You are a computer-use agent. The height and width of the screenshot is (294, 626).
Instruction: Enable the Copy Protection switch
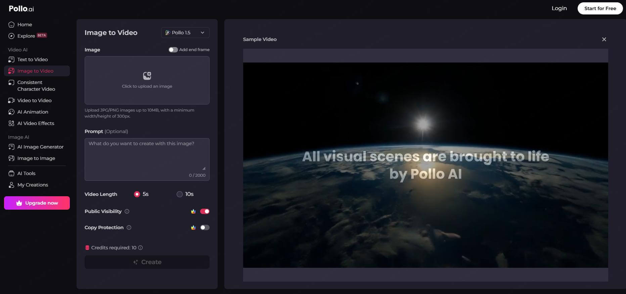205,227
